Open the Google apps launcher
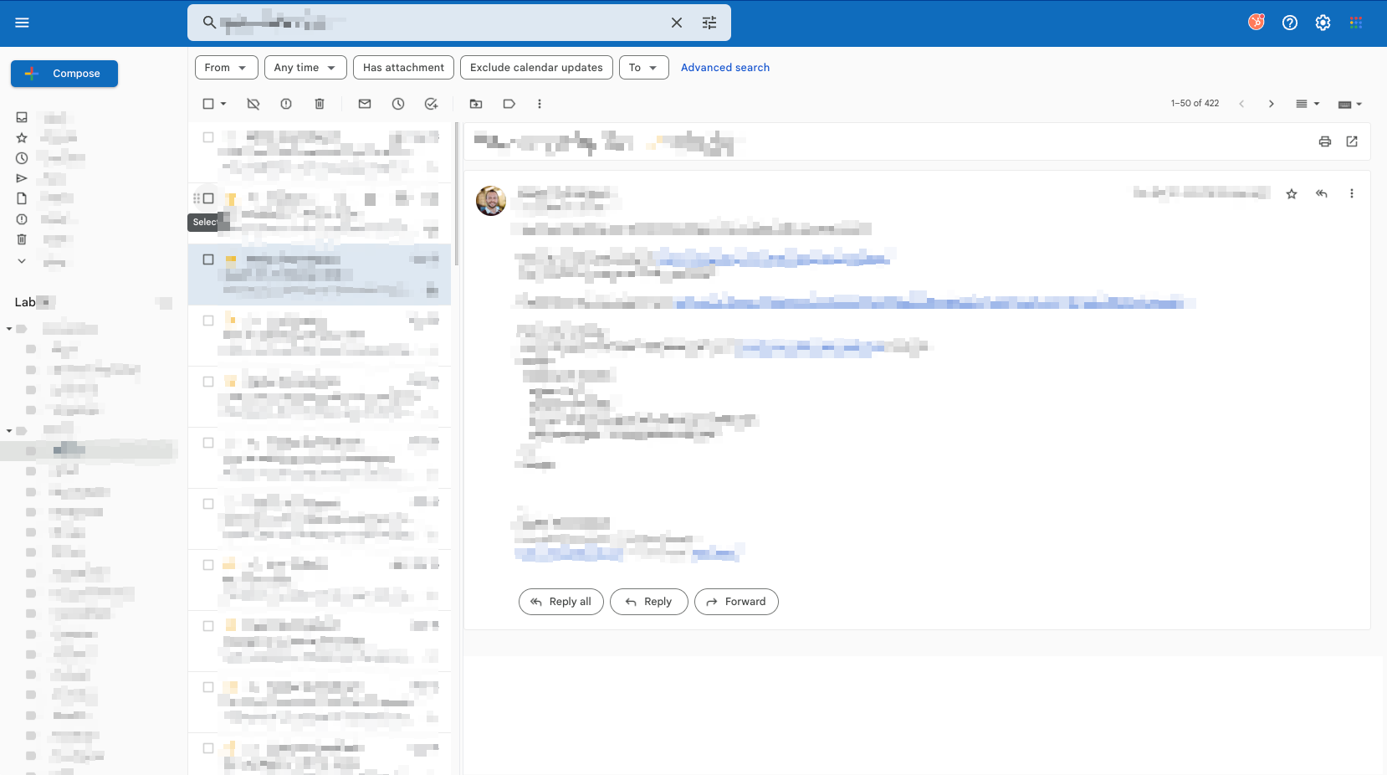The image size is (1387, 775). pos(1355,22)
